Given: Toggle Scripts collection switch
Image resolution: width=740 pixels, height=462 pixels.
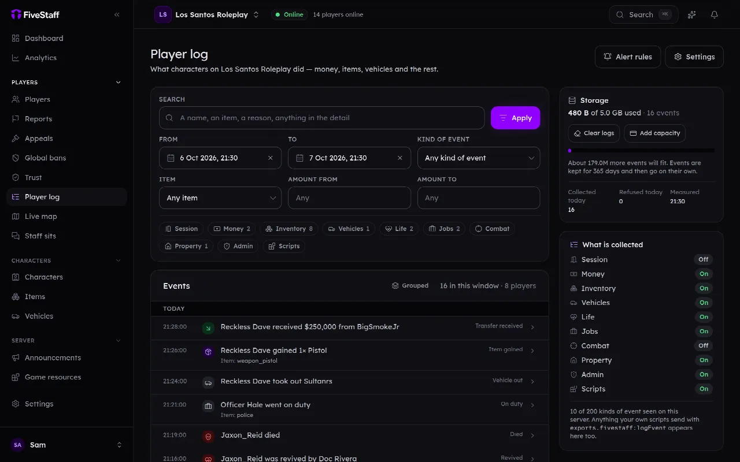Looking at the screenshot, I should click(704, 389).
